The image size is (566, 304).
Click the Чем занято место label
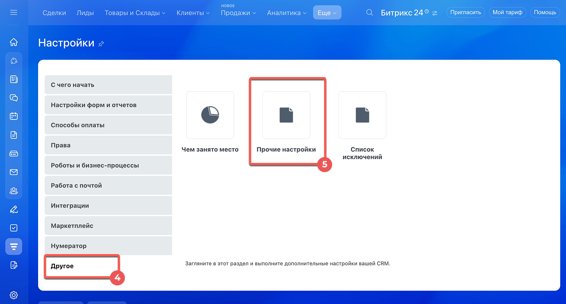click(x=210, y=150)
